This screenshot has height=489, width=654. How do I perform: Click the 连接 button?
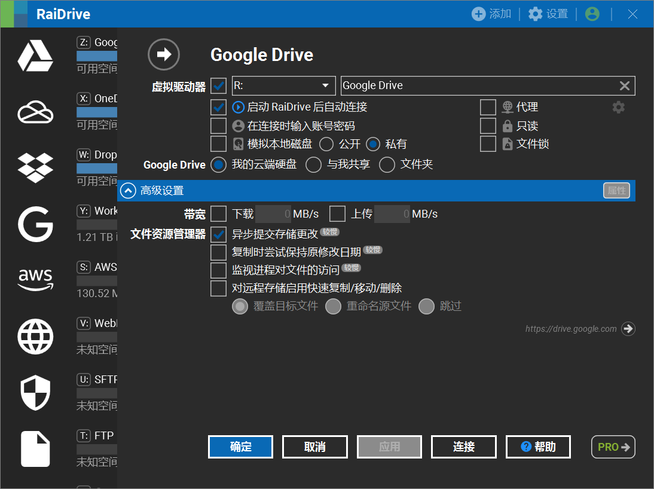[463, 447]
